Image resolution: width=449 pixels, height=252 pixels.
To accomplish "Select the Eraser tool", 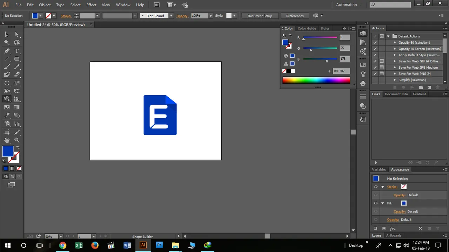I will tap(16, 75).
